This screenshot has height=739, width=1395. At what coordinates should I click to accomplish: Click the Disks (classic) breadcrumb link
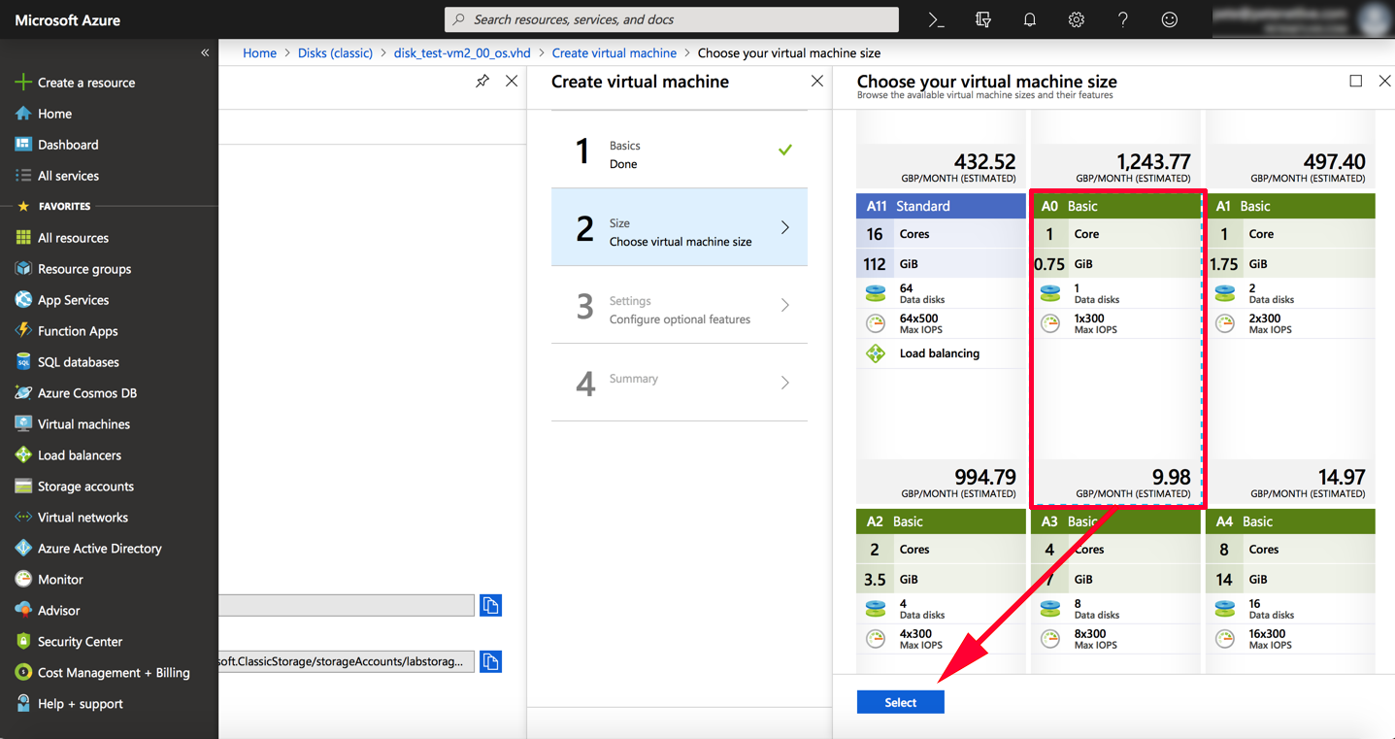click(x=335, y=53)
